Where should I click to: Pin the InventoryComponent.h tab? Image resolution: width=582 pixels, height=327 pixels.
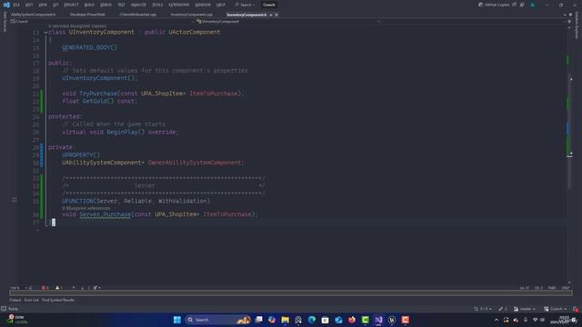tap(271, 15)
